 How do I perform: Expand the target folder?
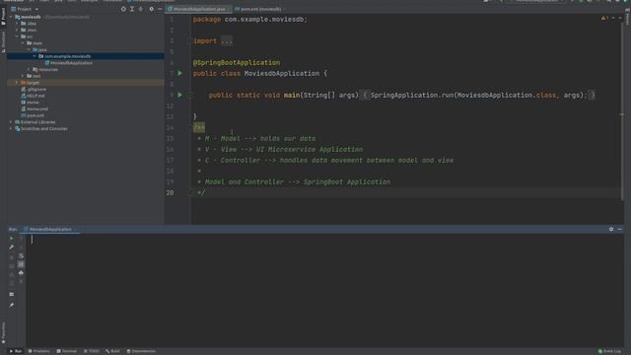click(18, 83)
